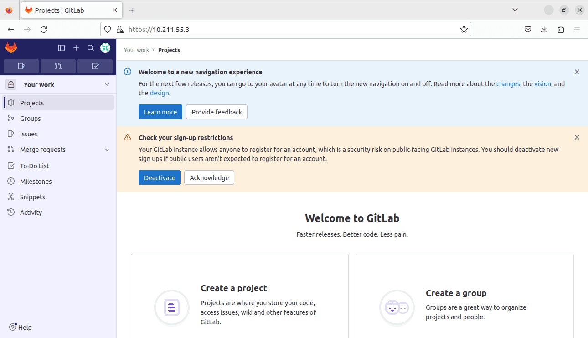Collapse the Your work section chevron
The height and width of the screenshot is (338, 588).
(x=107, y=85)
